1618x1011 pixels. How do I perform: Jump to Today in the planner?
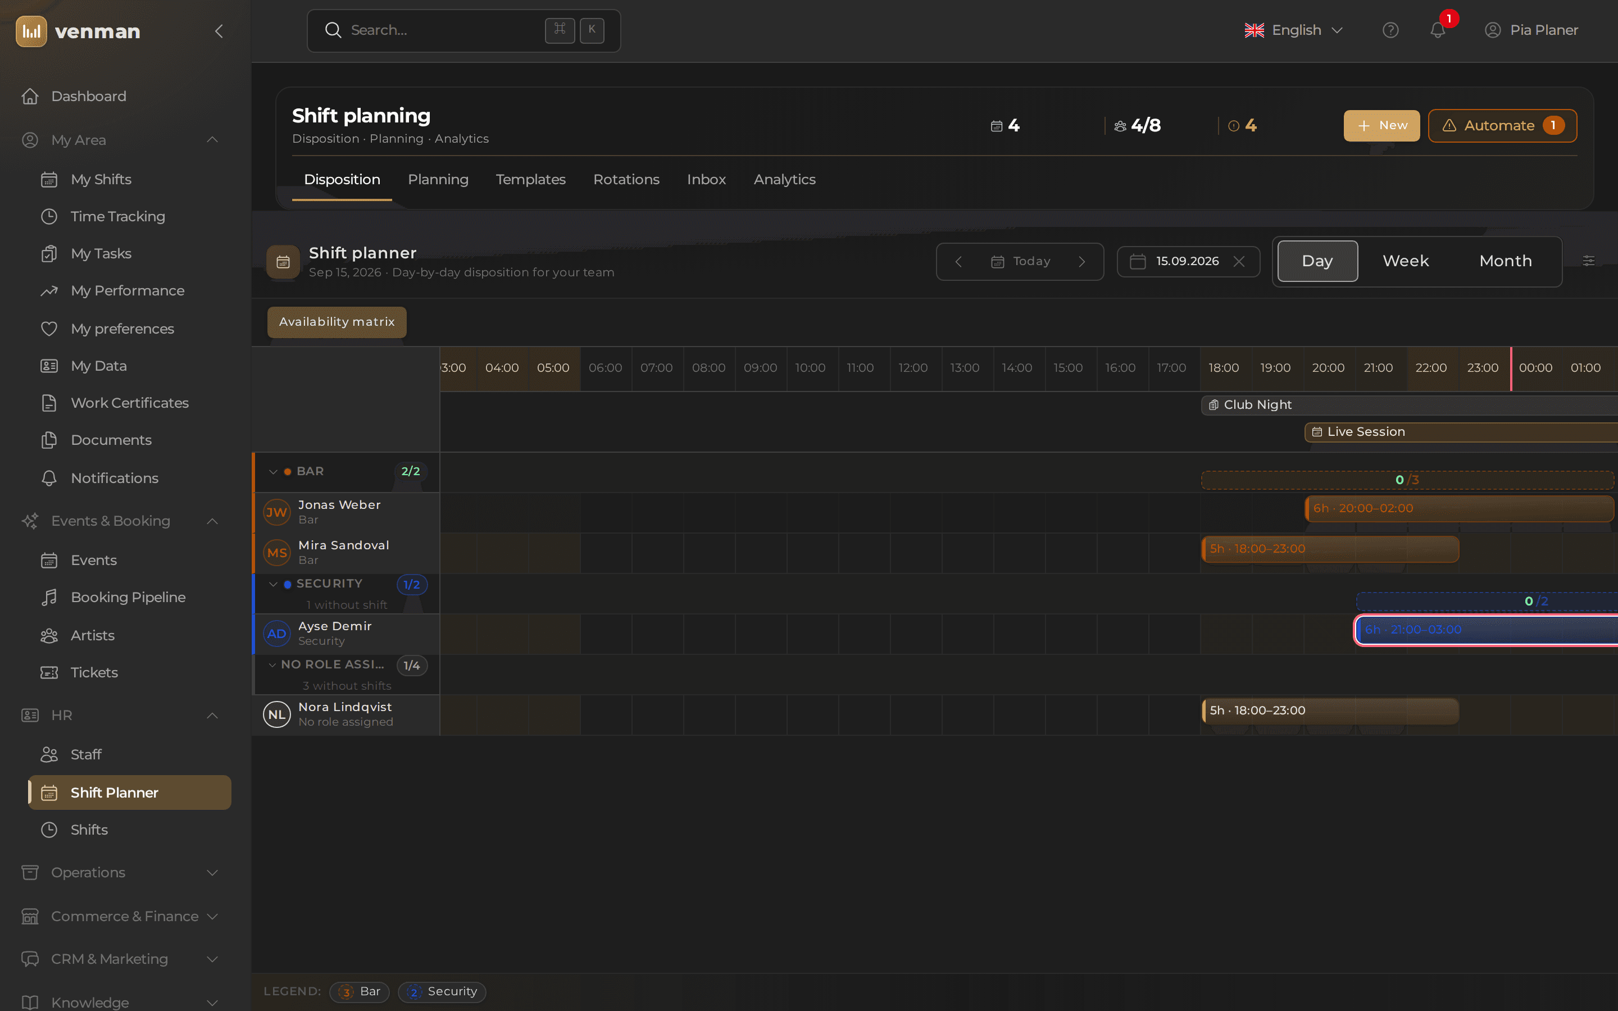(1020, 261)
